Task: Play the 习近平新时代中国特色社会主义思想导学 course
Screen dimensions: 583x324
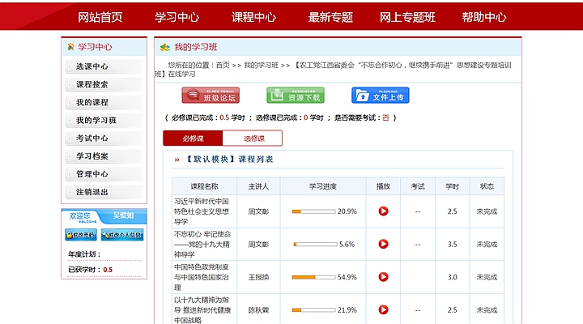Action: coord(383,211)
